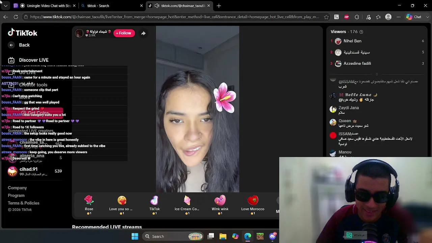The height and width of the screenshot is (243, 432).
Task: Share the live stream with the arrow icon
Action: 143,33
